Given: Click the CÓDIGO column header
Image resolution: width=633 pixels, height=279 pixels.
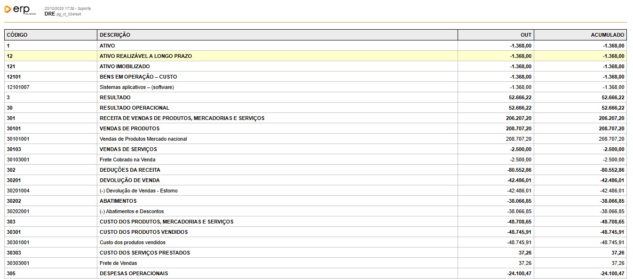Looking at the screenshot, I should [x=17, y=35].
